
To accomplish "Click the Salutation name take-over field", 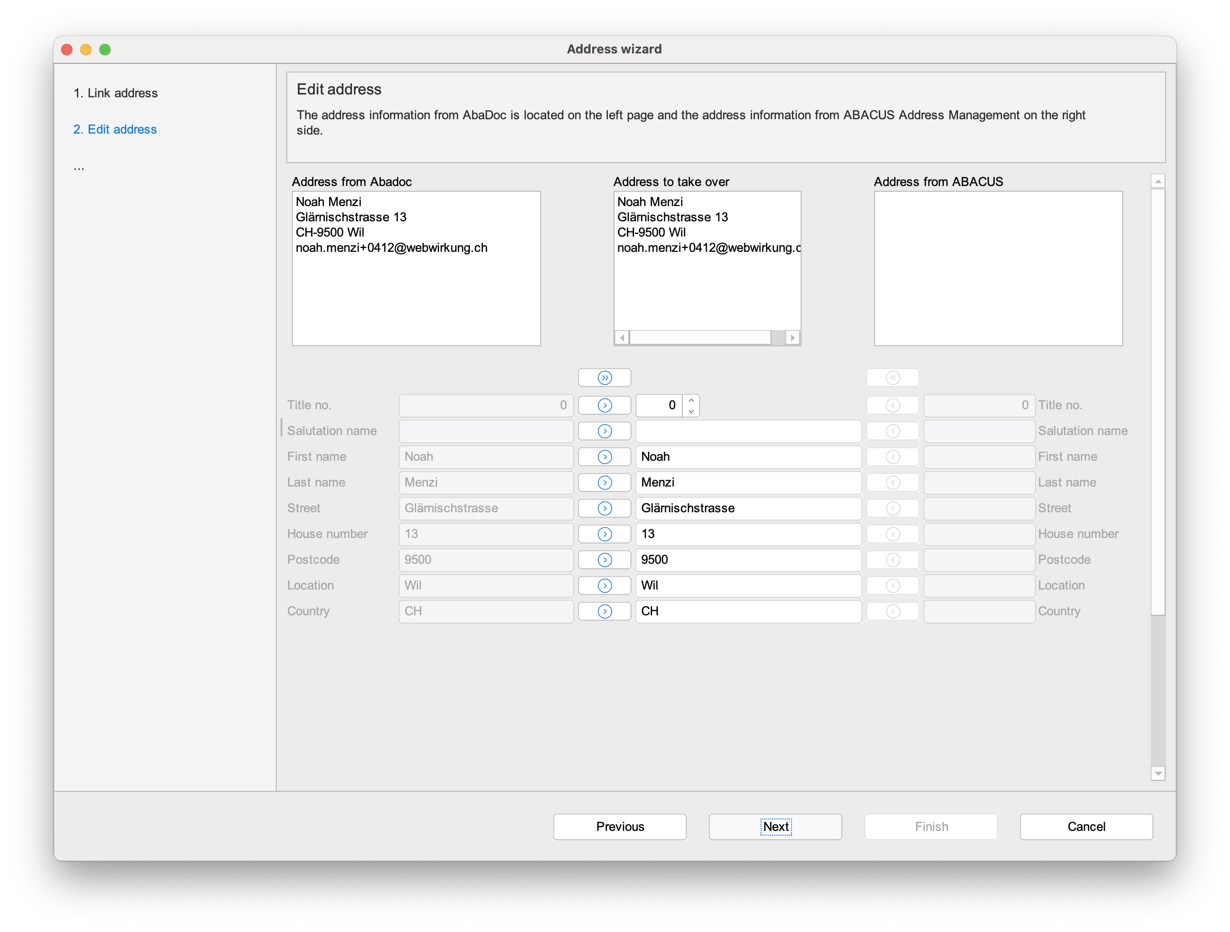I will click(748, 431).
